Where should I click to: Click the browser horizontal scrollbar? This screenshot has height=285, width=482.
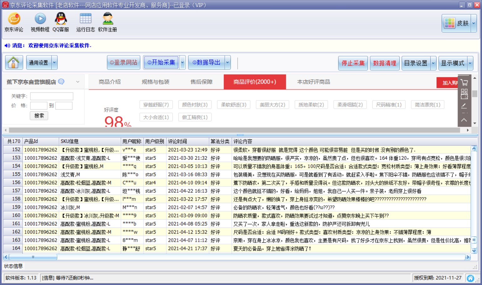click(x=234, y=130)
